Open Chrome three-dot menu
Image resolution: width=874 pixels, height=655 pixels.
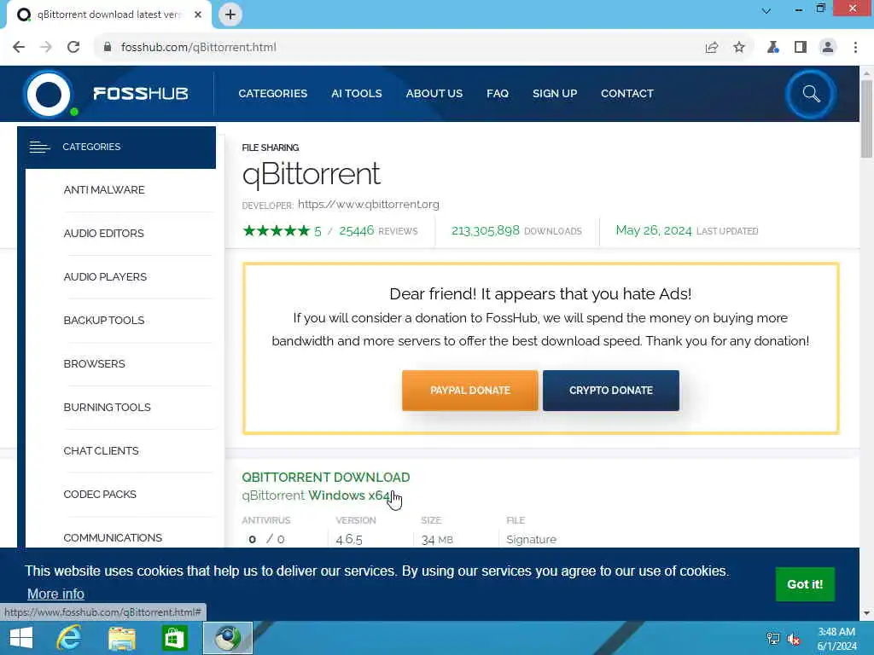[x=855, y=48]
